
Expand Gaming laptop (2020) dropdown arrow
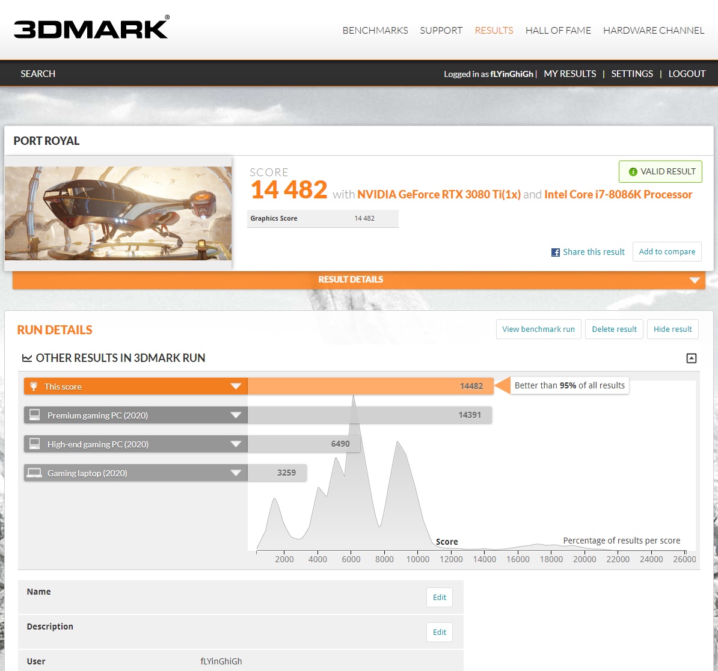click(x=236, y=473)
